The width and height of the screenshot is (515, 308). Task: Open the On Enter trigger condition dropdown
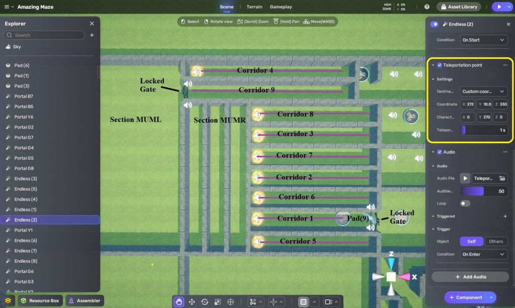click(x=483, y=254)
